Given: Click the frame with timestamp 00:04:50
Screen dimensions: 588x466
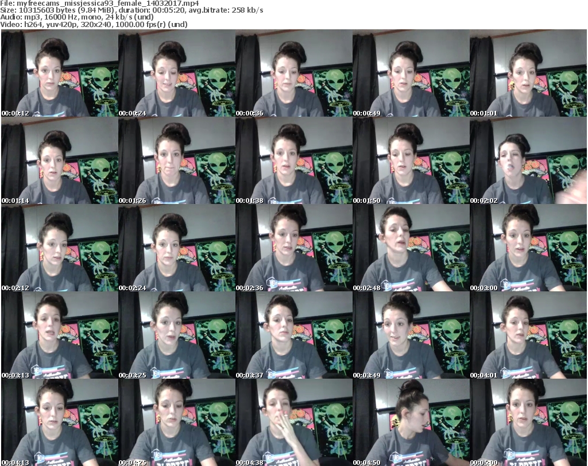Looking at the screenshot, I should [x=411, y=422].
